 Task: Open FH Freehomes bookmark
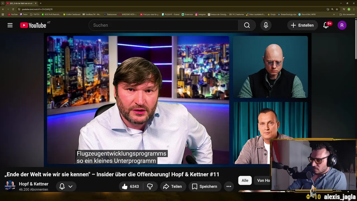tap(237, 14)
